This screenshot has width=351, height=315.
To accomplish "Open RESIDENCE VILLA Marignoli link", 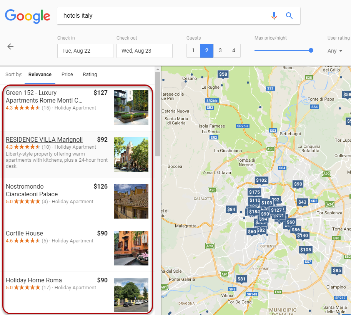I will (x=44, y=139).
